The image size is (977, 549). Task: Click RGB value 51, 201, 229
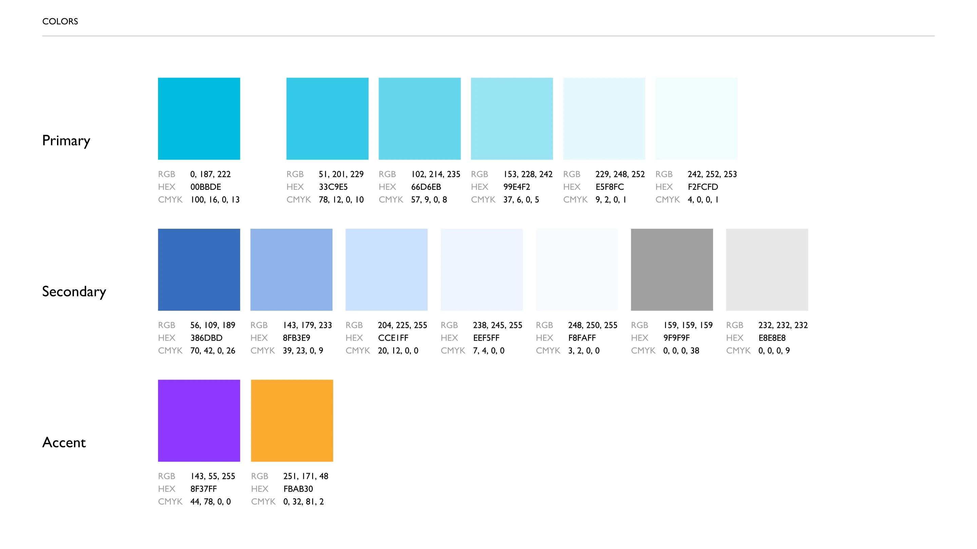pyautogui.click(x=341, y=174)
